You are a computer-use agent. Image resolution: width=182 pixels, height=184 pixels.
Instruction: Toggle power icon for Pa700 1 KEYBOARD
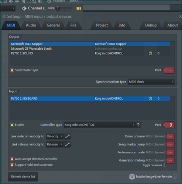(x=150, y=99)
